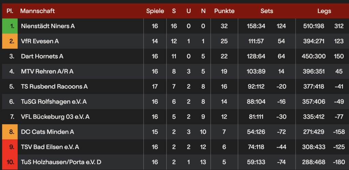Open TSV Bad Eilsen e.V. A
Screen dimensions: 349x170
coord(50,147)
